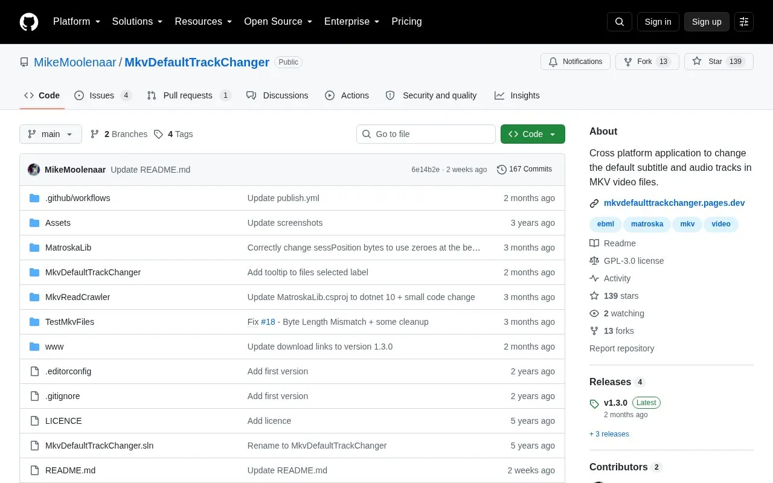
Task: Open the search magnifier icon in header
Action: tap(620, 22)
